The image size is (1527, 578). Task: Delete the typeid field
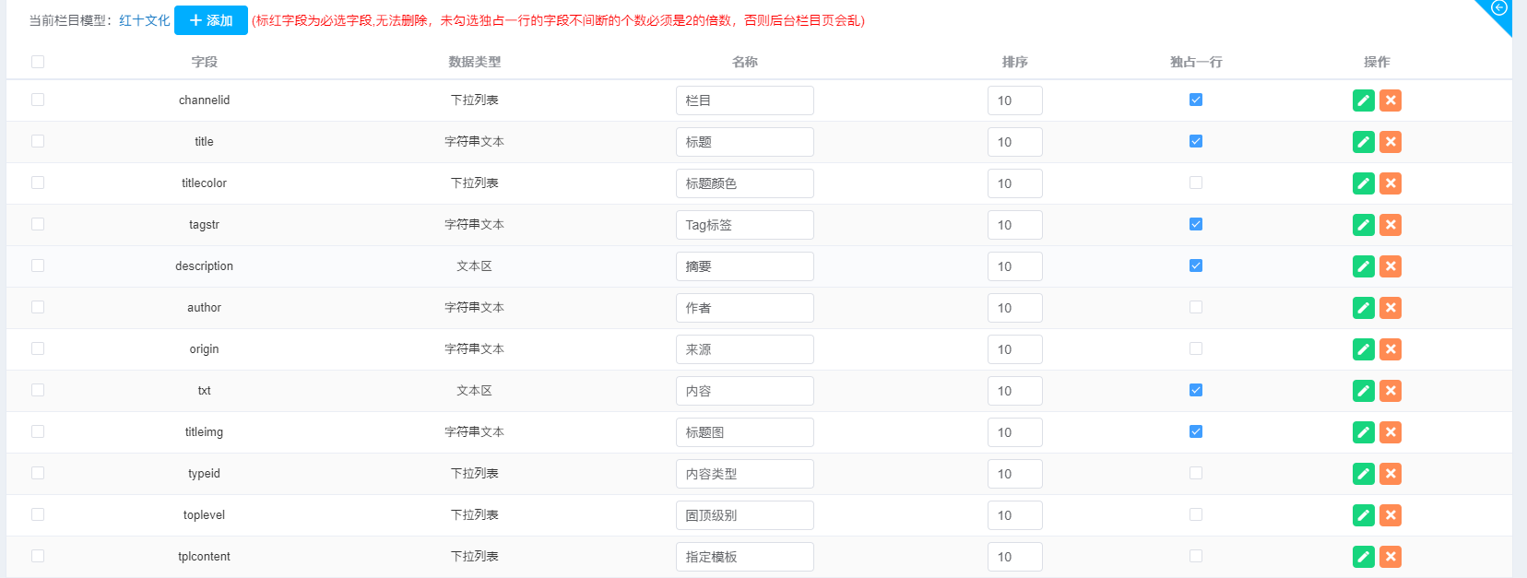1391,474
